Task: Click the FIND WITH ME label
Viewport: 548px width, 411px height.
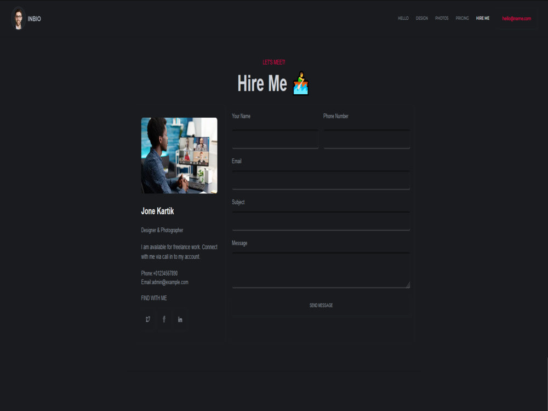Action: [x=154, y=298]
